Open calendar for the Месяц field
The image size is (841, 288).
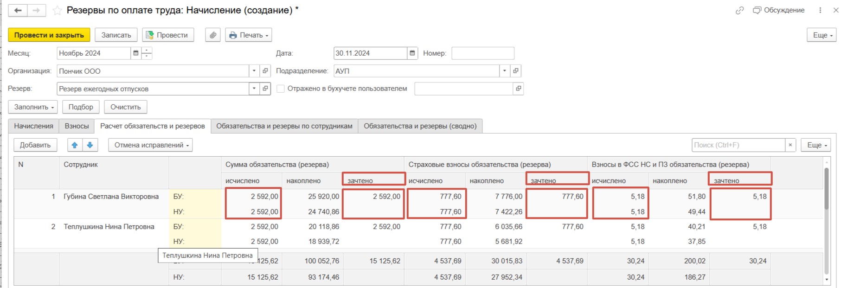point(136,53)
